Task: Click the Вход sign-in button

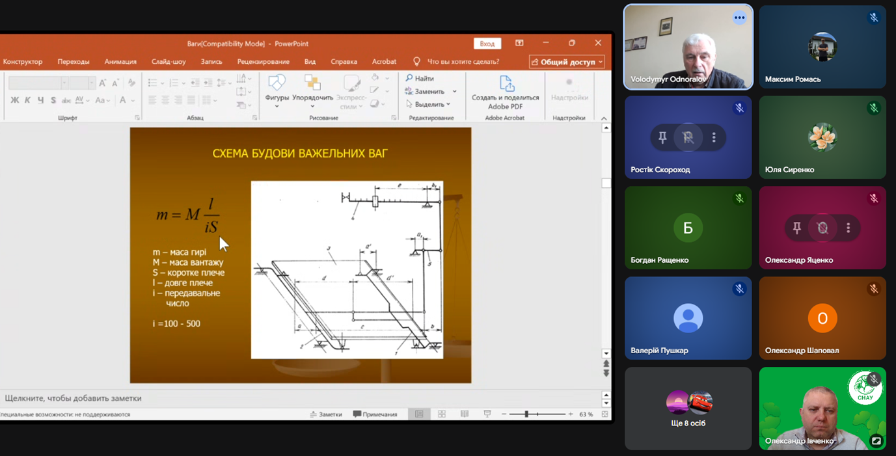Action: [x=487, y=44]
